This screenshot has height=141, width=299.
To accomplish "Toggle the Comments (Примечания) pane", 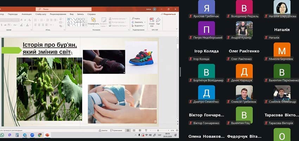I will (116, 130).
